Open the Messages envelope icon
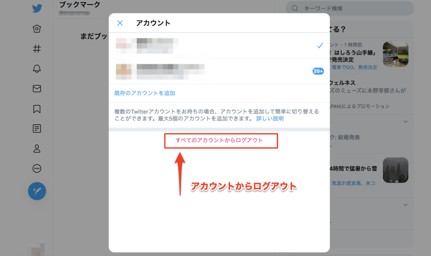The image size is (431, 256). pos(37,89)
